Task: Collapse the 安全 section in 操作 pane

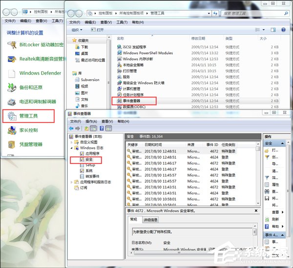Action: (x=282, y=144)
